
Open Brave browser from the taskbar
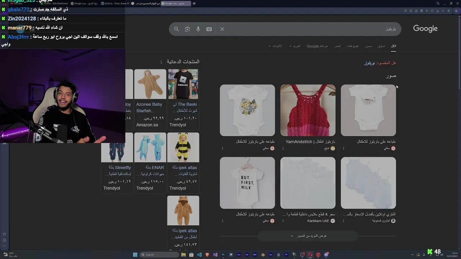point(207,255)
